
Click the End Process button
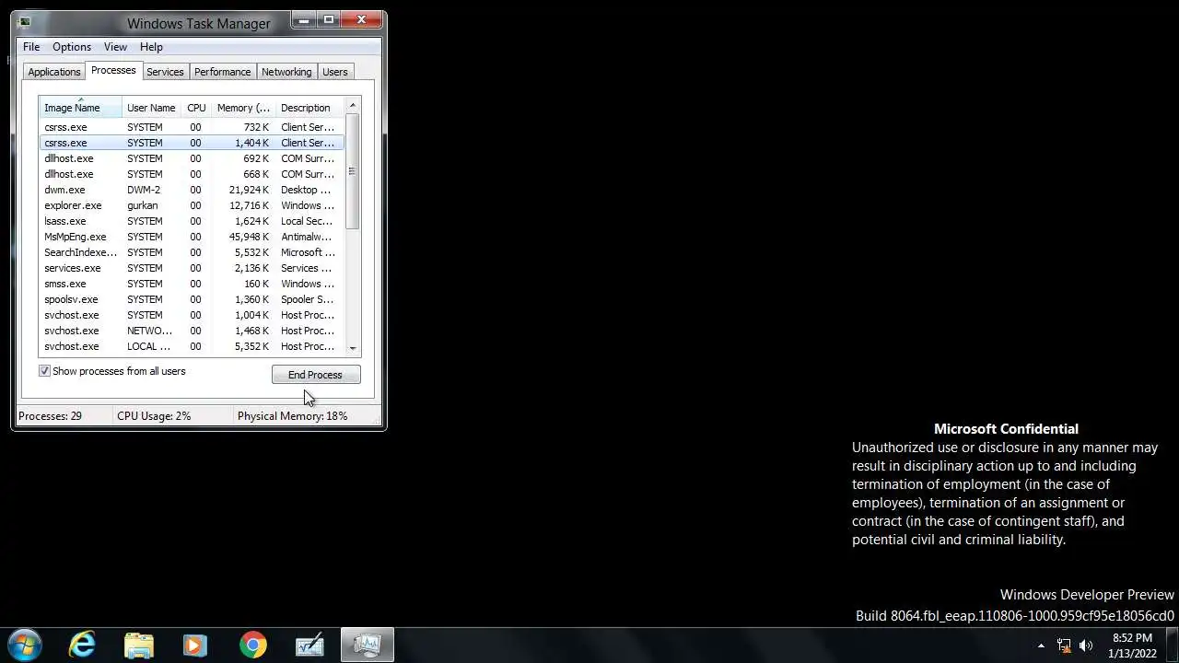pyautogui.click(x=316, y=375)
